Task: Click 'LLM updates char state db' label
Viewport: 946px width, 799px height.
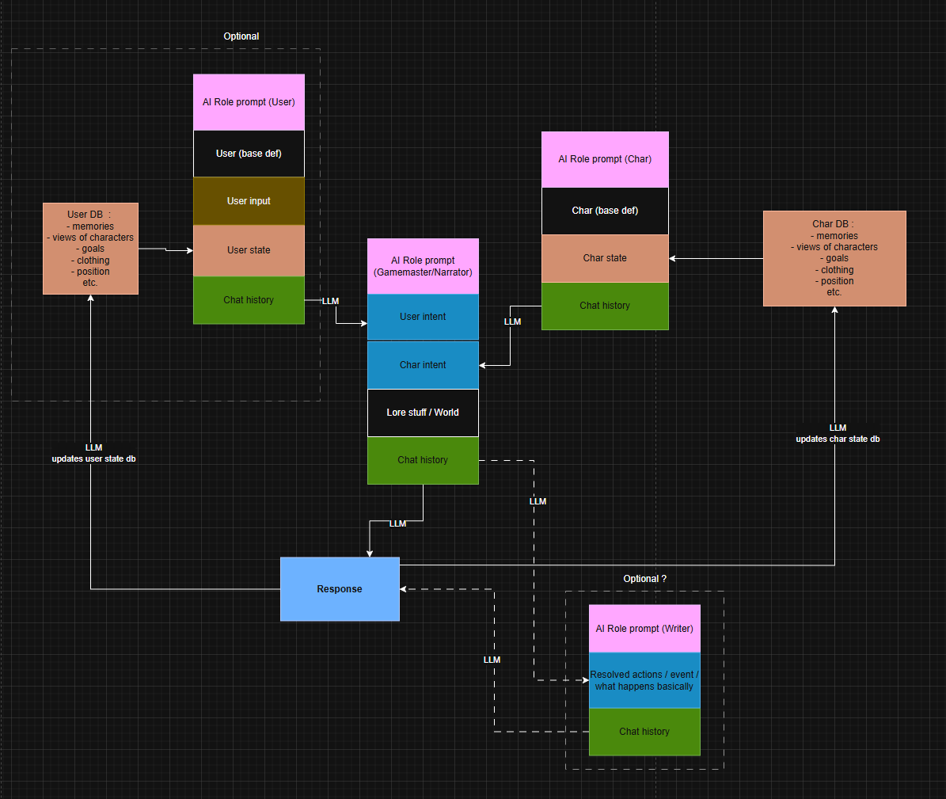Action: 838,433
